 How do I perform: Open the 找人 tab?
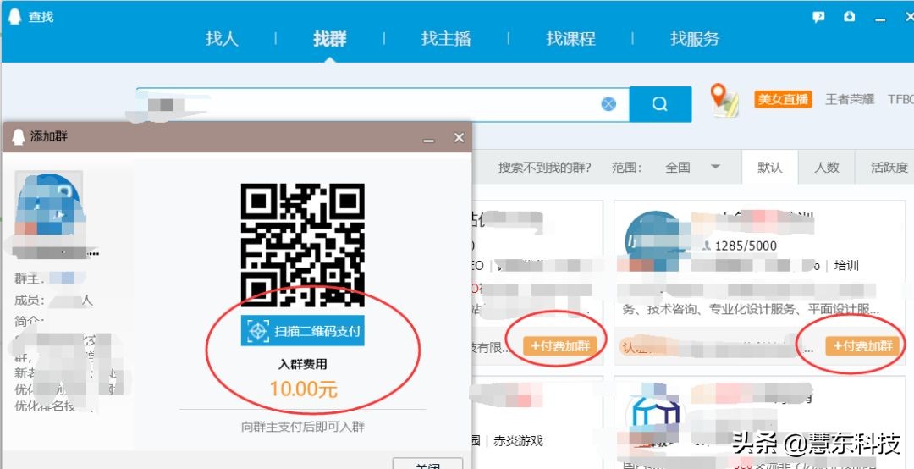[x=222, y=39]
